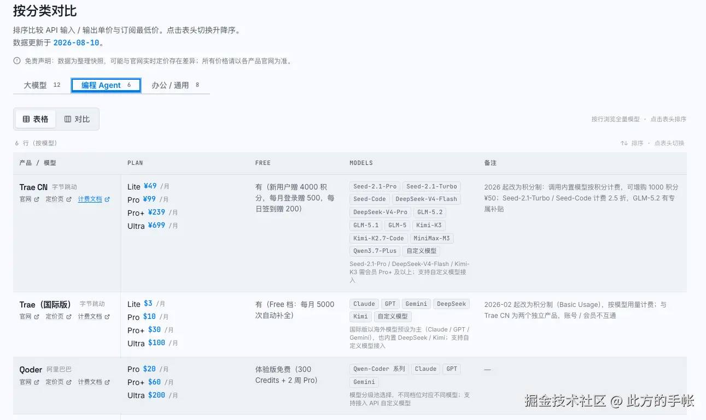The image size is (706, 420).
Task: Sort by the 产品 / 模型 column header
Action: pos(38,163)
